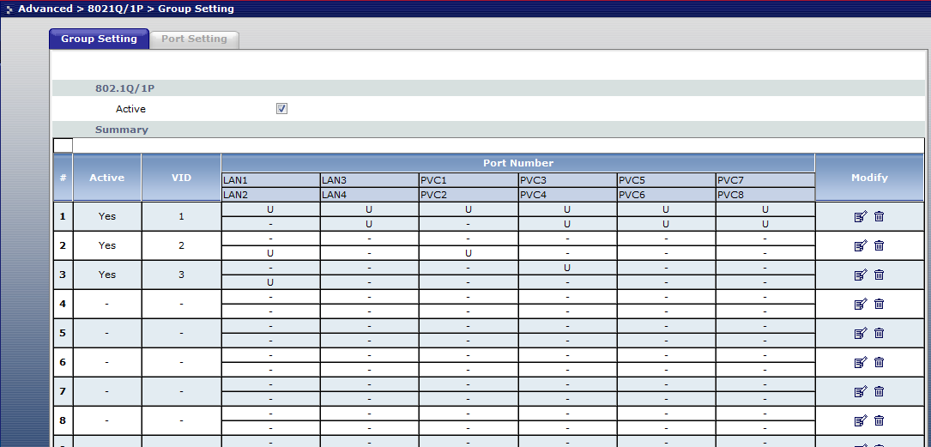Click VID value 3 in row 3
931x447 pixels.
(181, 275)
